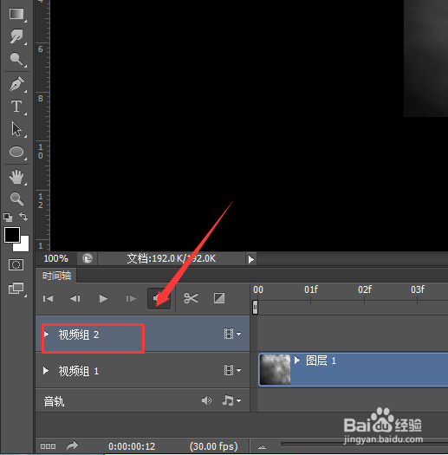
Task: Click the timeline playhead marker
Action: click(x=255, y=307)
